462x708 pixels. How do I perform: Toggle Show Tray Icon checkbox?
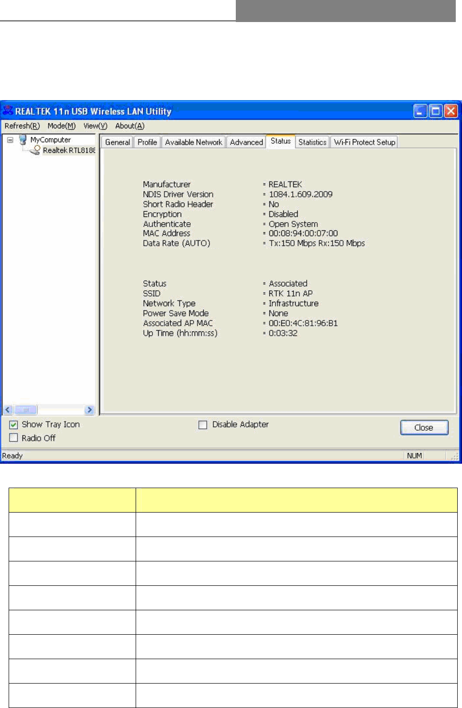(13, 424)
